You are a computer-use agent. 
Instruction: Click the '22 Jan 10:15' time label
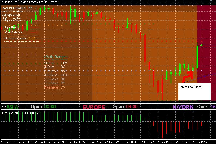[112, 142]
